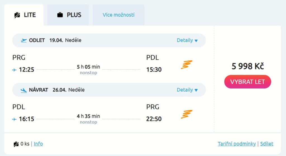
Task: Switch to the PLUS fare tab
Action: [68, 15]
